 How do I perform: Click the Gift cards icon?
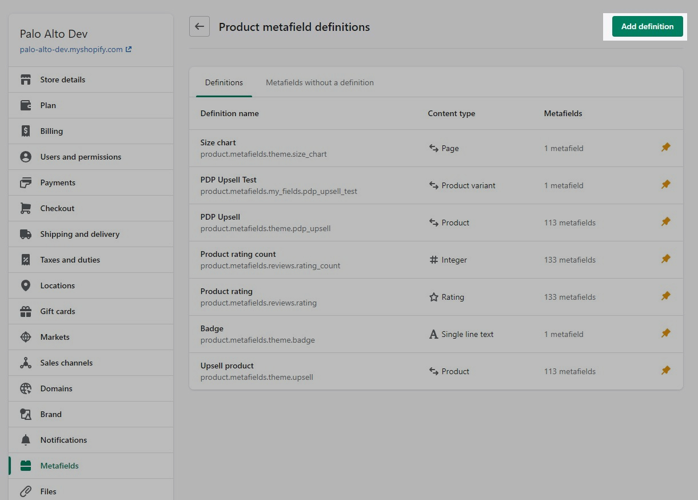tap(26, 311)
